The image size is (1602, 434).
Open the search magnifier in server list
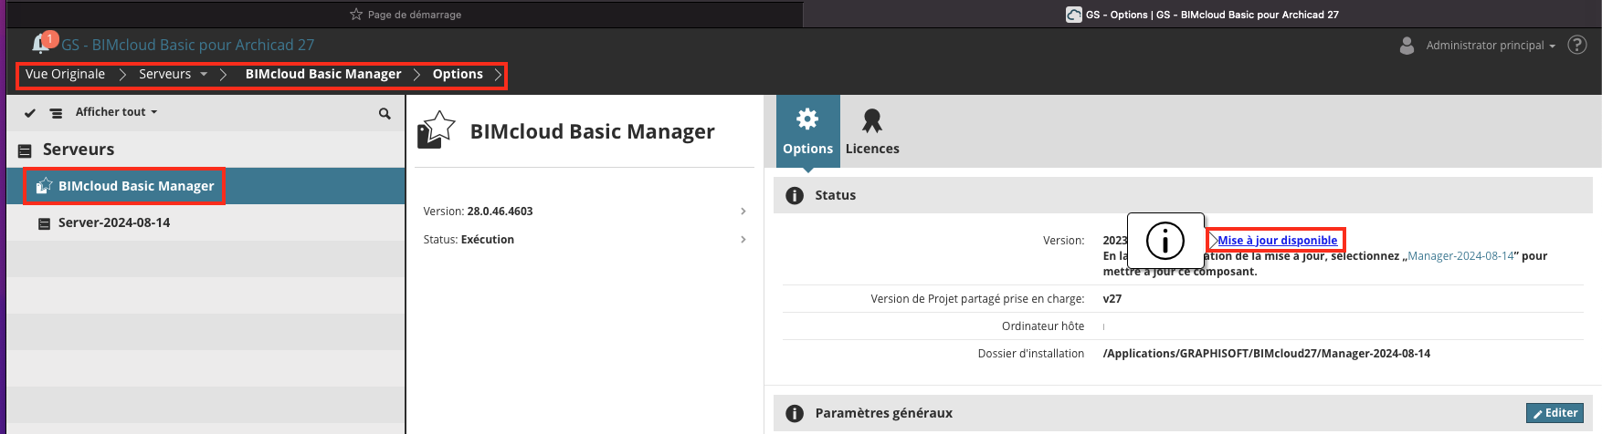coord(385,113)
